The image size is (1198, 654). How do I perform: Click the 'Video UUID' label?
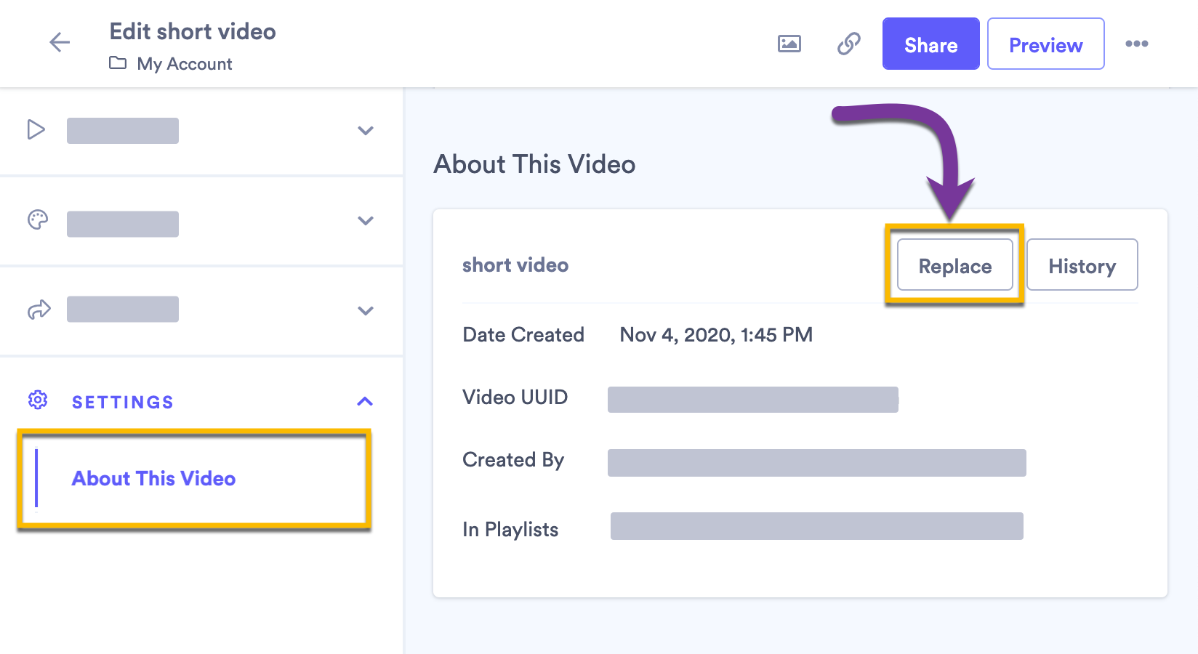click(515, 397)
